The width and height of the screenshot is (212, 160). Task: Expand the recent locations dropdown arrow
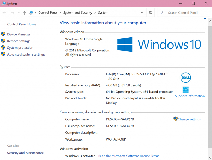[x=18, y=13]
